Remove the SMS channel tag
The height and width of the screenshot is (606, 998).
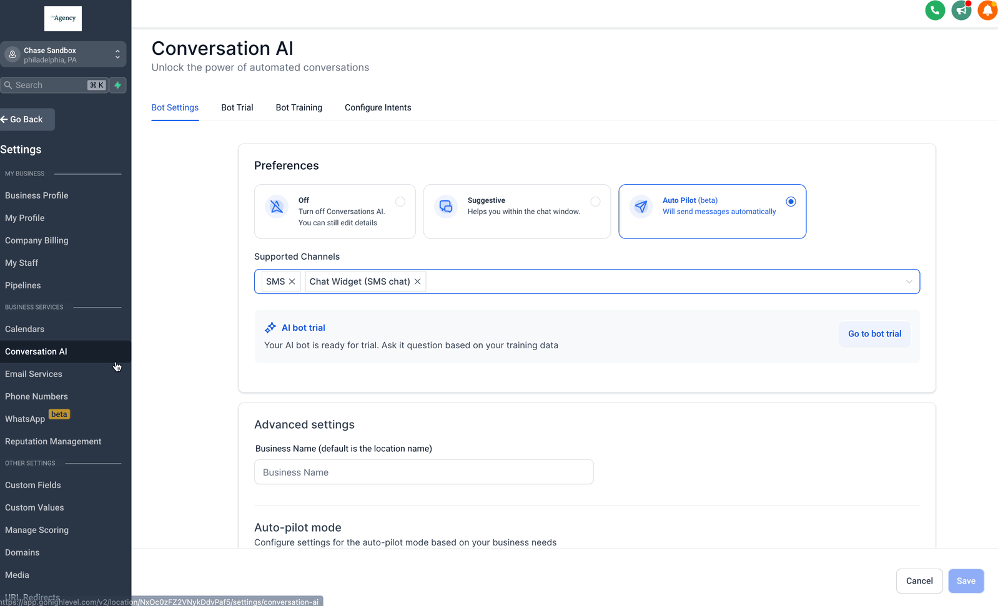[292, 281]
